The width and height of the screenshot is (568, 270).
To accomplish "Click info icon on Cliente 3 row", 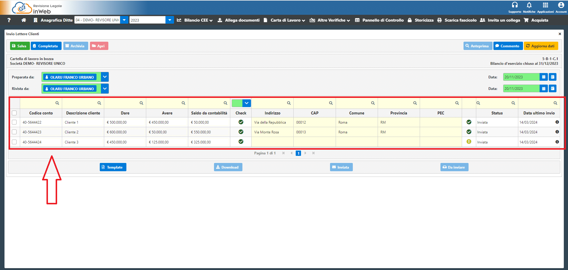I will (x=557, y=142).
